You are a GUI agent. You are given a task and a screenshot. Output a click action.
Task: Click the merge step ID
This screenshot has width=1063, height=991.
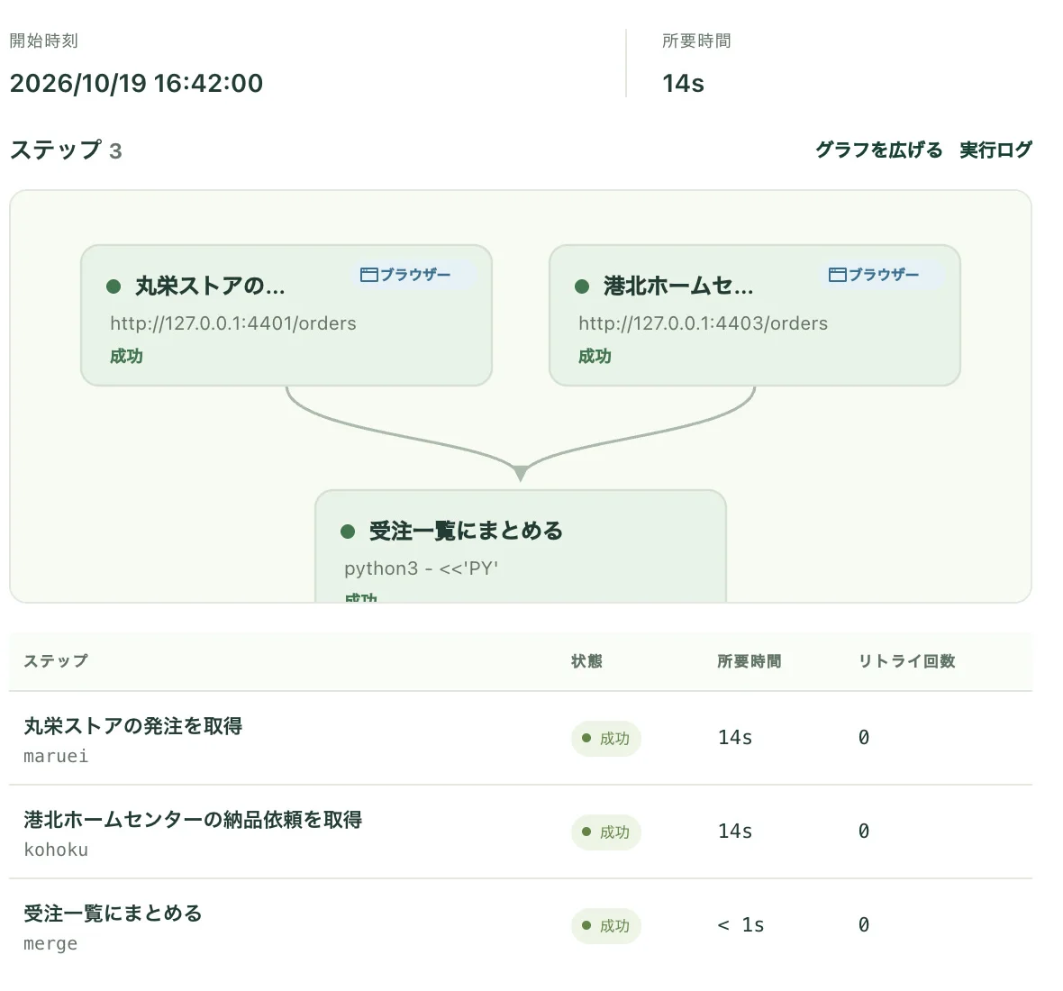(50, 943)
